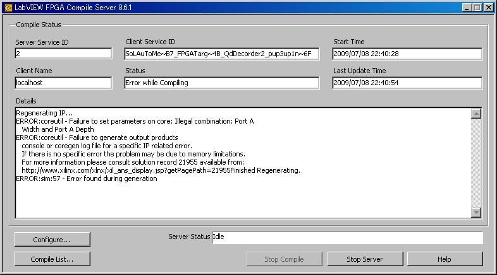Image resolution: width=497 pixels, height=275 pixels.
Task: Click the 'Failure to set parameters on core' error line
Action: coord(135,121)
